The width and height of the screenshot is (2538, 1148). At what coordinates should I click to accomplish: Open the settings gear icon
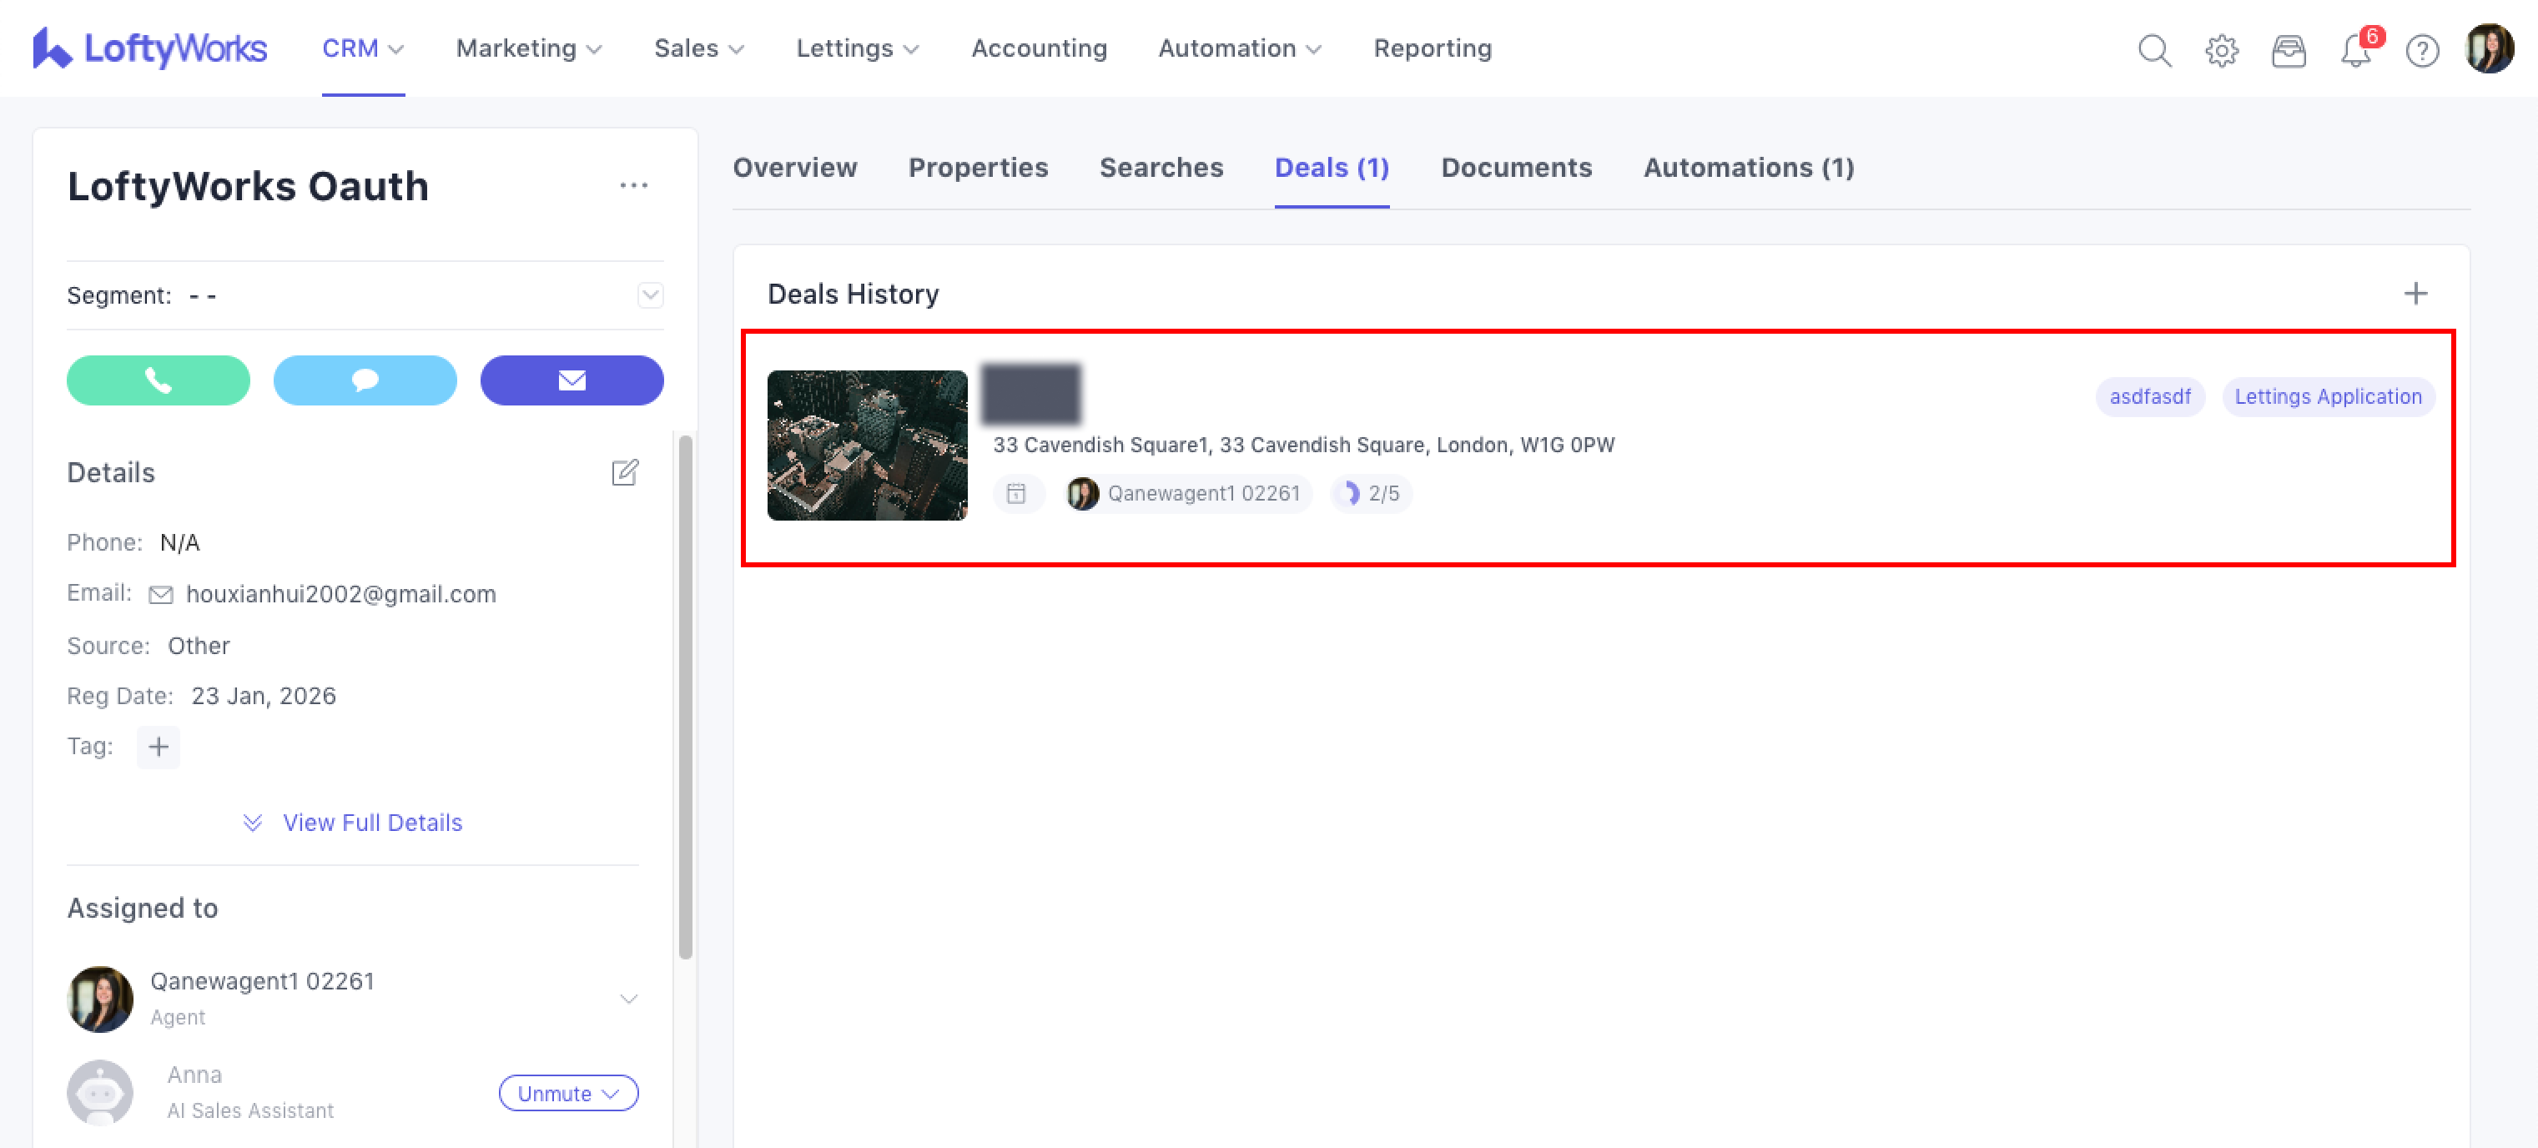click(2221, 49)
